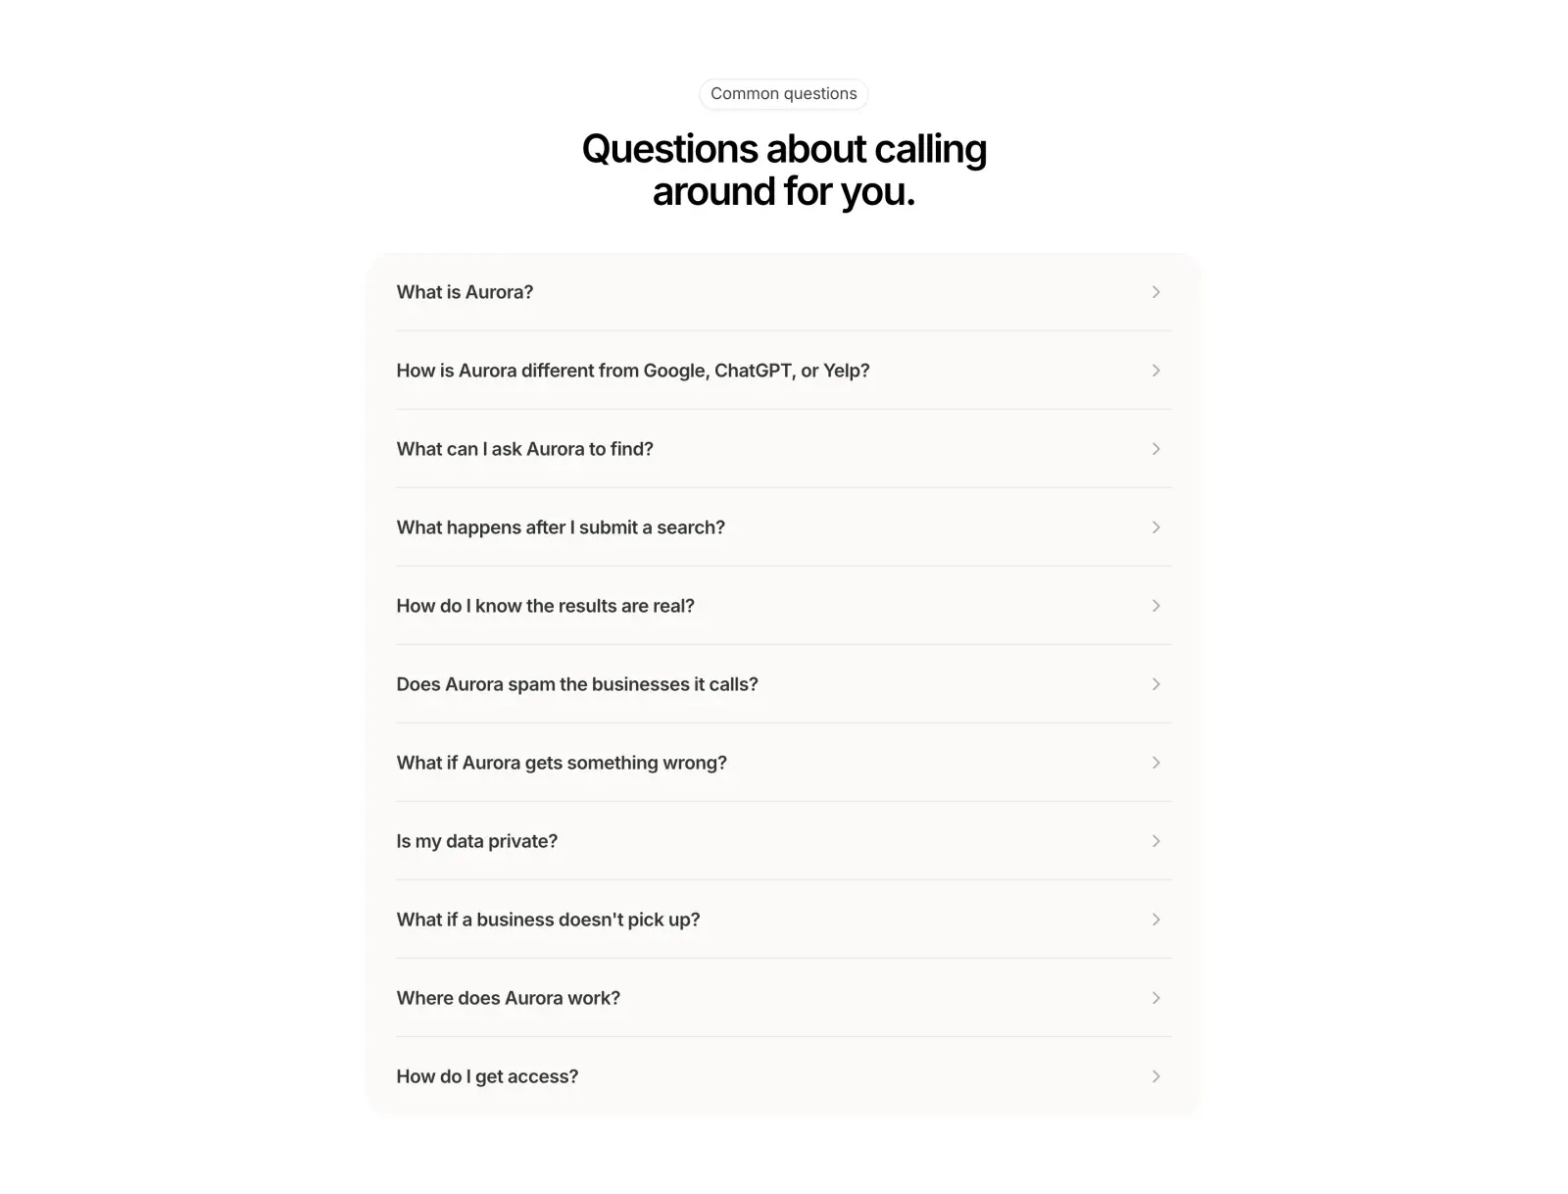This screenshot has height=1194, width=1568.
Task: Open 'How is Aurora different from Google' question
Action: click(783, 371)
